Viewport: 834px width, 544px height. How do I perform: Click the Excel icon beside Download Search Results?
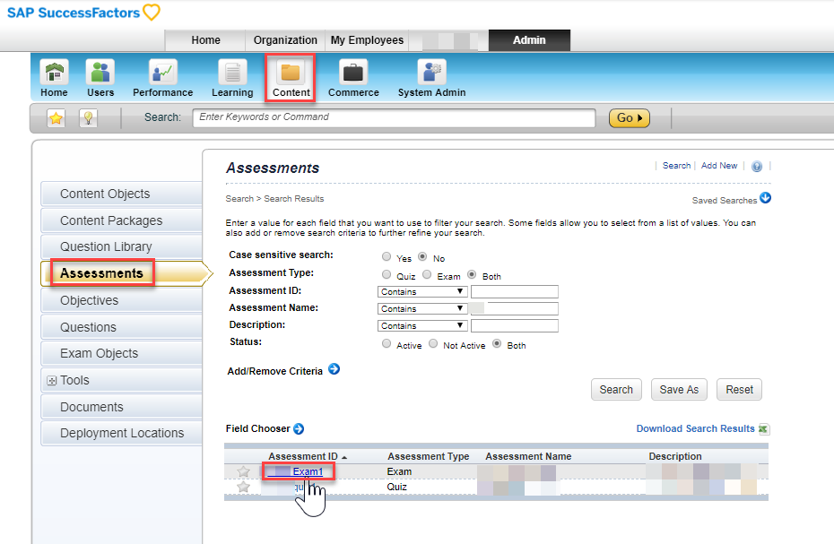[x=764, y=429]
